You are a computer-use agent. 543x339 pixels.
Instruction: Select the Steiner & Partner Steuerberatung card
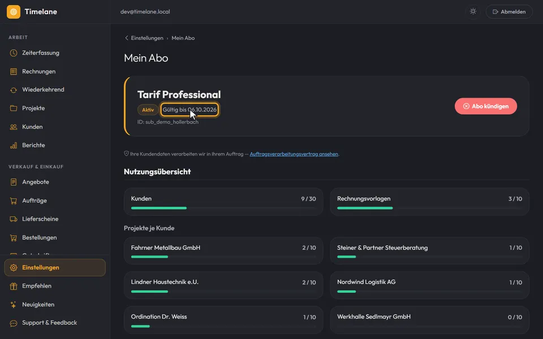[x=429, y=251]
